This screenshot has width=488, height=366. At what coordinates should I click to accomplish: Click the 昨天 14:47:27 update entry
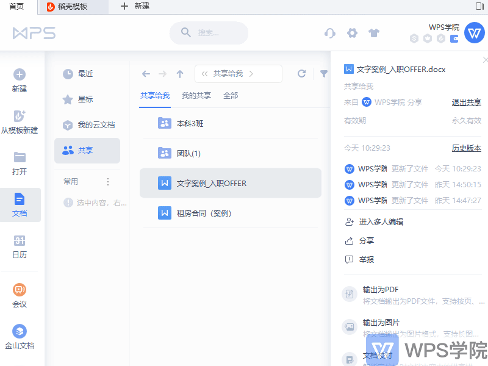[x=413, y=201]
